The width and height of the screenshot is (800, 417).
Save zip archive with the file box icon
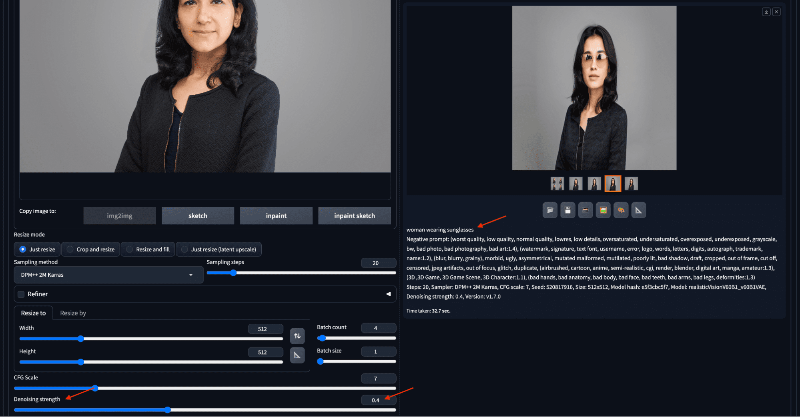tap(585, 210)
